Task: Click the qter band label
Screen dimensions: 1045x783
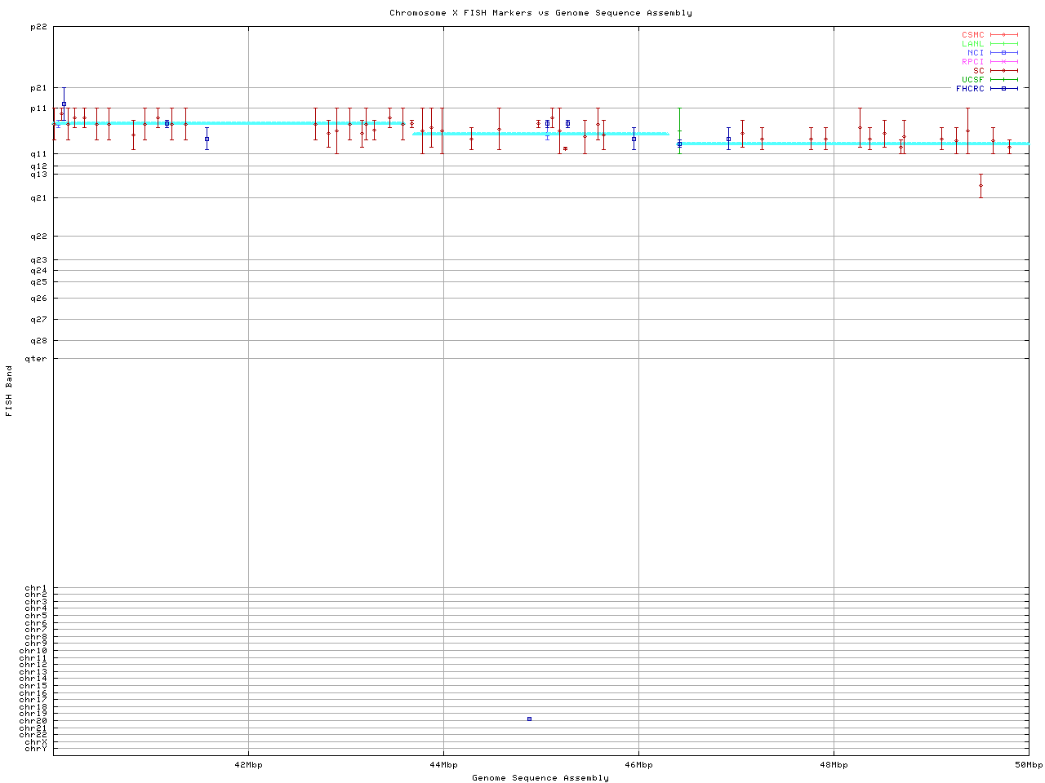Action: [x=36, y=359]
